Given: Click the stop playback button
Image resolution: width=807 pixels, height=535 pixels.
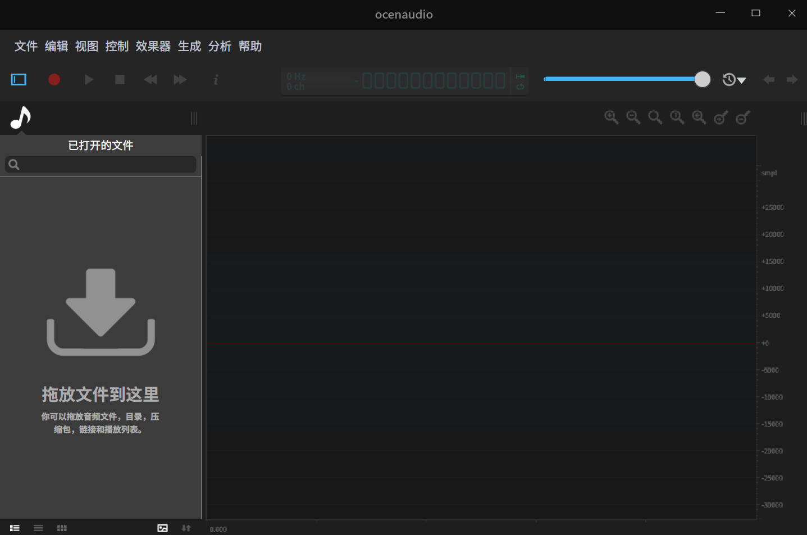Looking at the screenshot, I should (120, 80).
